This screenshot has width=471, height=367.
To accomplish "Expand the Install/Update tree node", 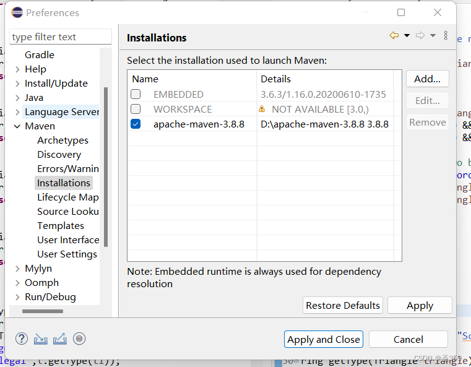I will [17, 84].
